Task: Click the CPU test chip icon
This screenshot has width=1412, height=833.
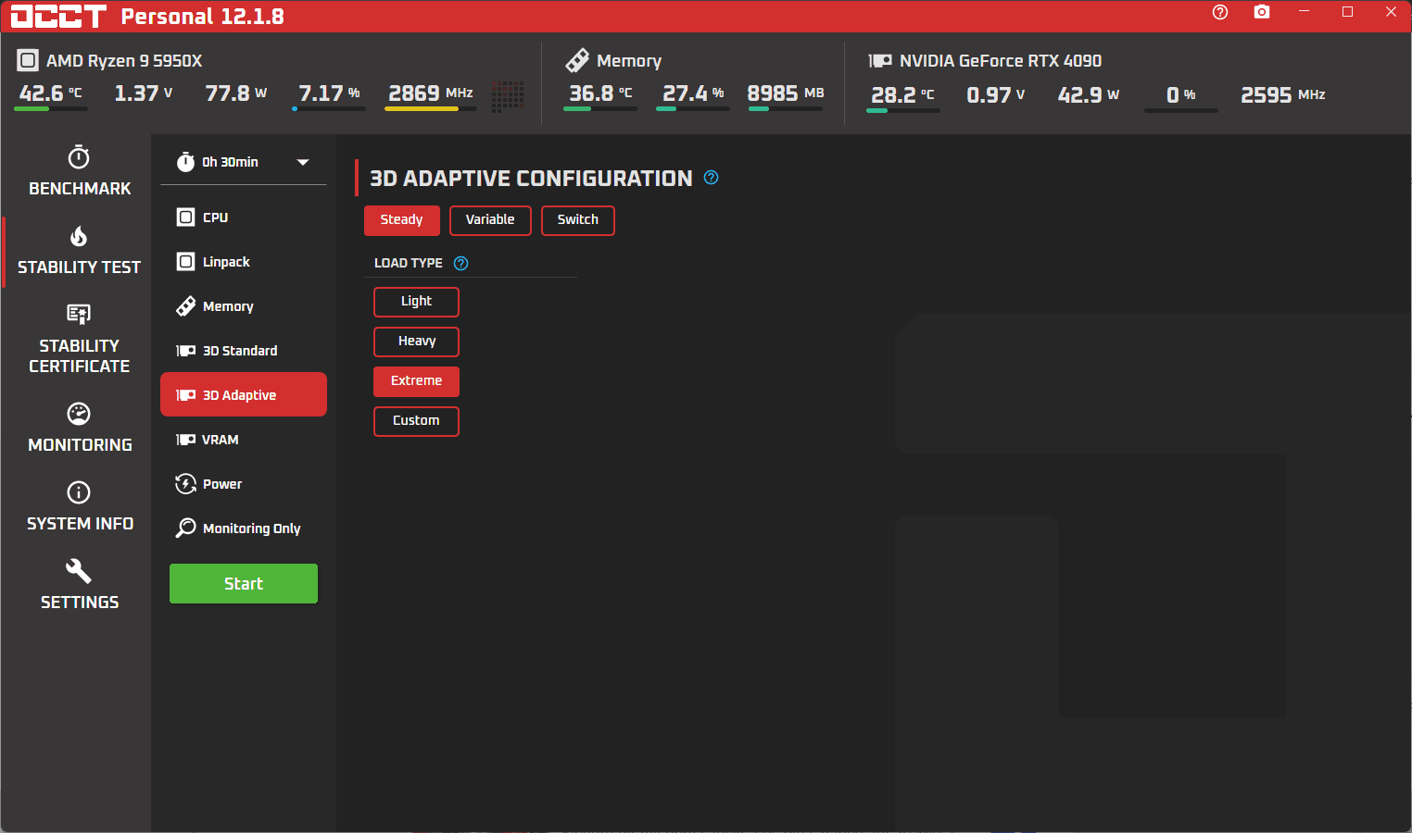Action: click(x=185, y=218)
